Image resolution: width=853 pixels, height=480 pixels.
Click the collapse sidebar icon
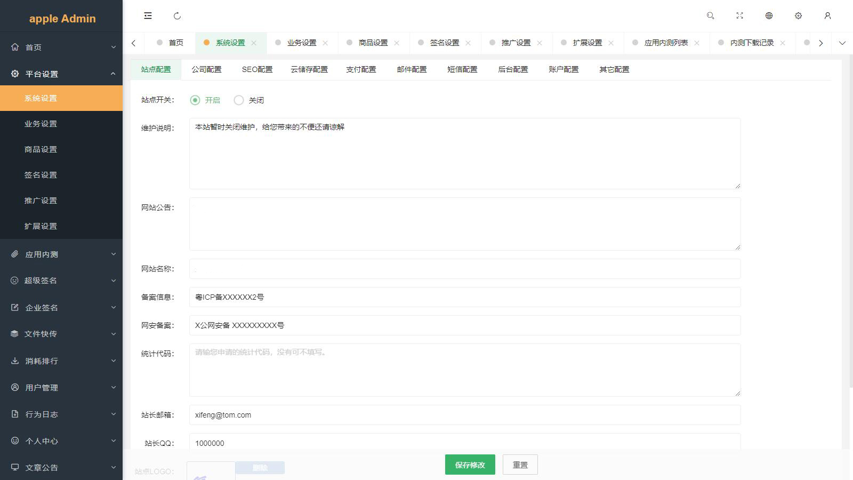[x=148, y=15]
